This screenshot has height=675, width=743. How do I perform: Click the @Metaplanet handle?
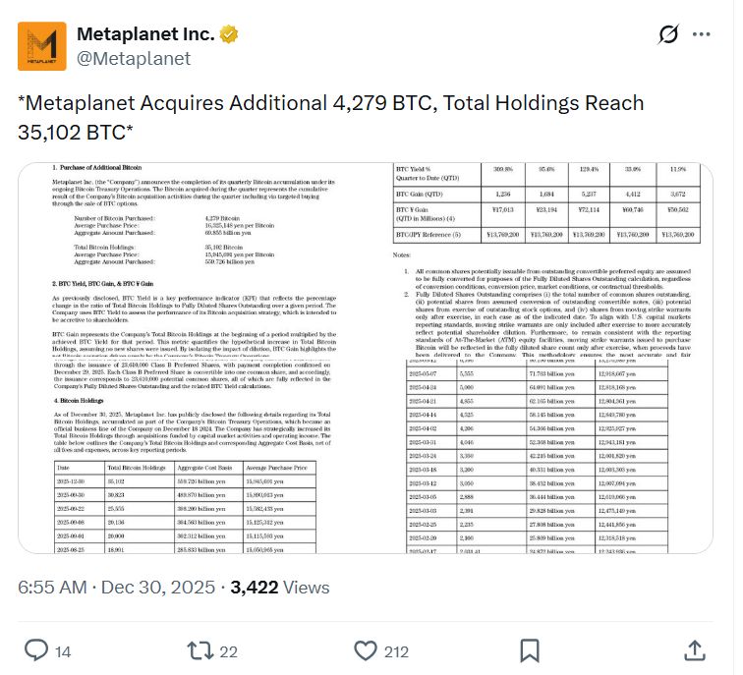click(x=133, y=59)
